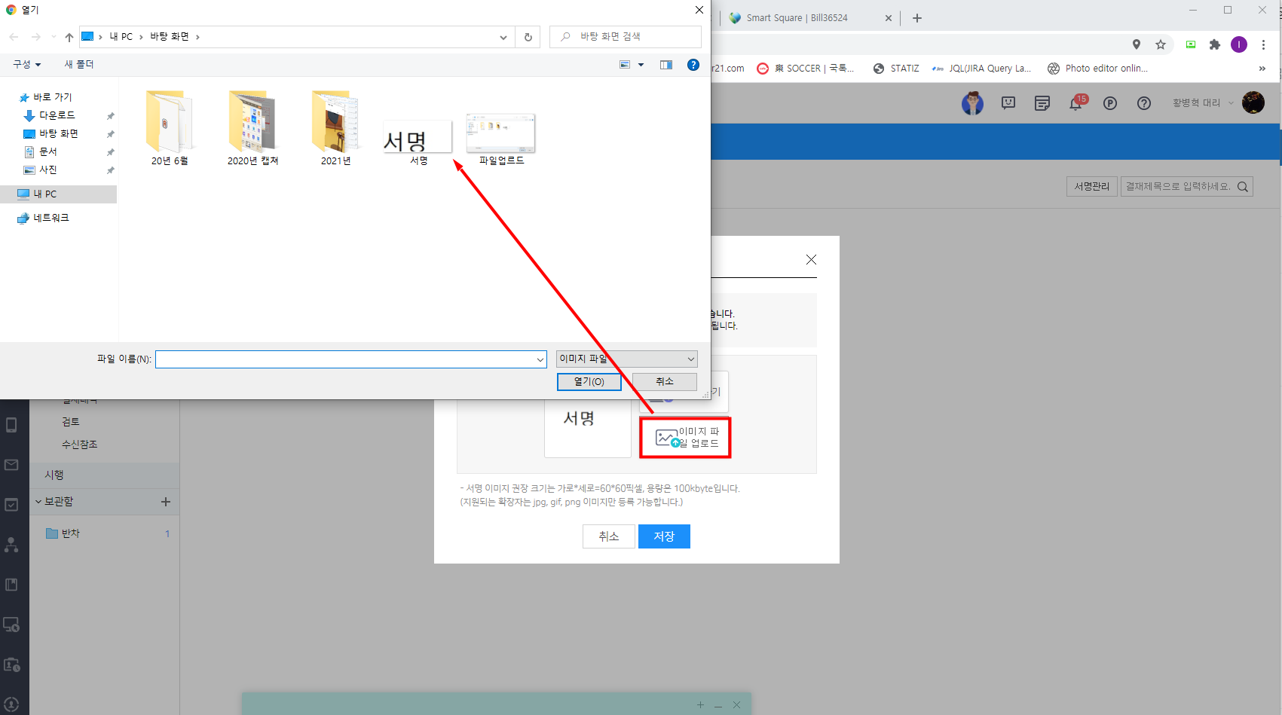This screenshot has width=1282, height=715.
Task: Expand the file name combo box arrow
Action: [540, 360]
